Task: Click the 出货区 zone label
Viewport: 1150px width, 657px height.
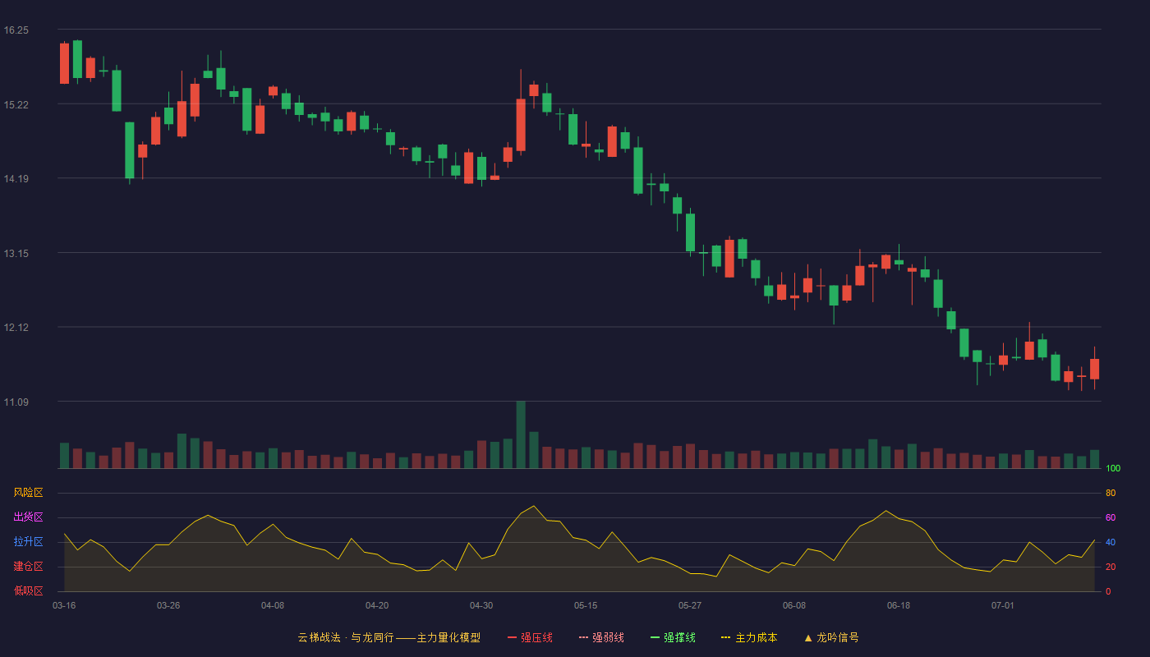Action: [x=28, y=517]
